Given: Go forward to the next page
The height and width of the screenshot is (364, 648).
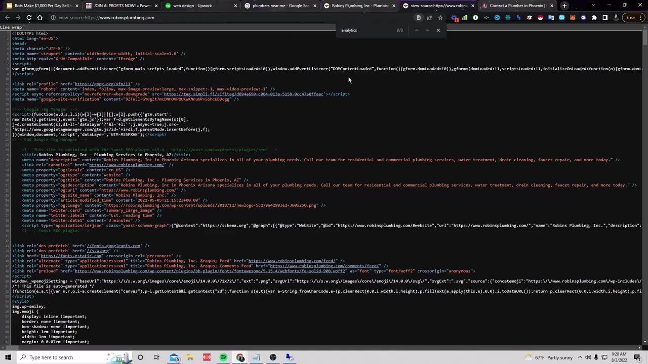Looking at the screenshot, I should point(18,18).
